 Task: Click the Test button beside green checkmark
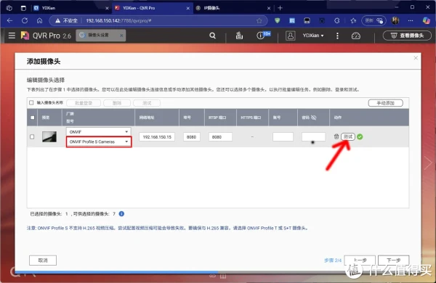pyautogui.click(x=348, y=136)
